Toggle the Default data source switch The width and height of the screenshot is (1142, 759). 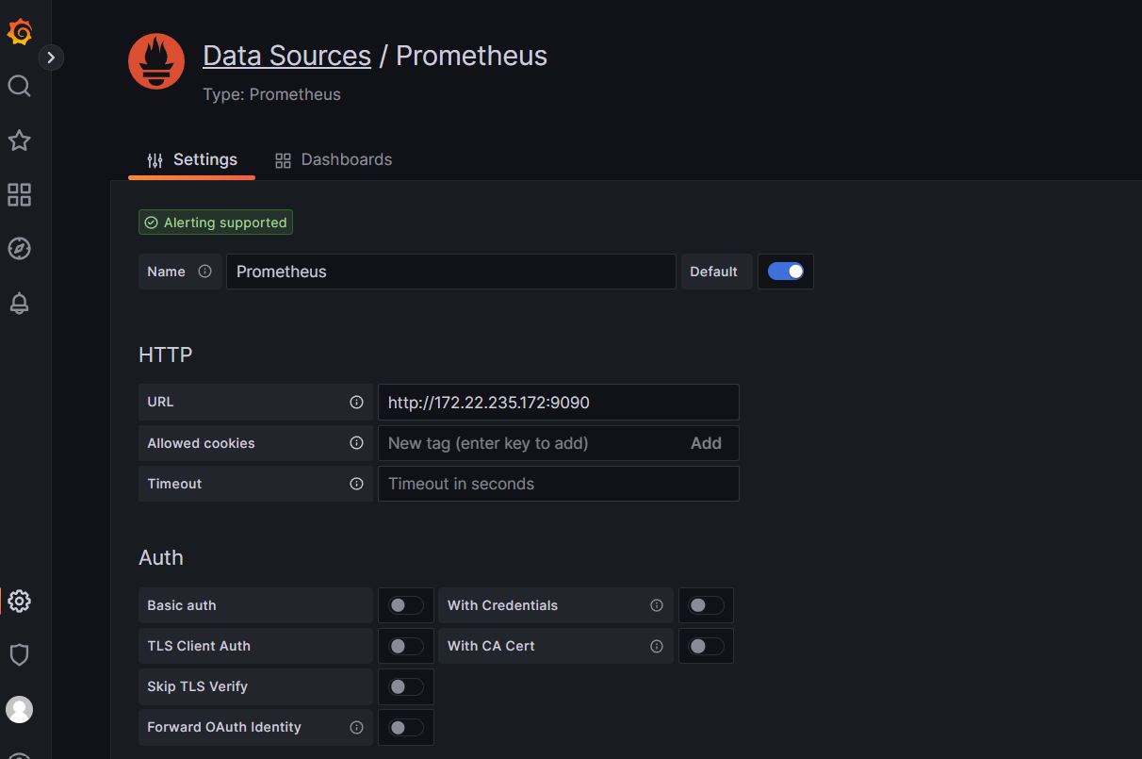tap(785, 272)
